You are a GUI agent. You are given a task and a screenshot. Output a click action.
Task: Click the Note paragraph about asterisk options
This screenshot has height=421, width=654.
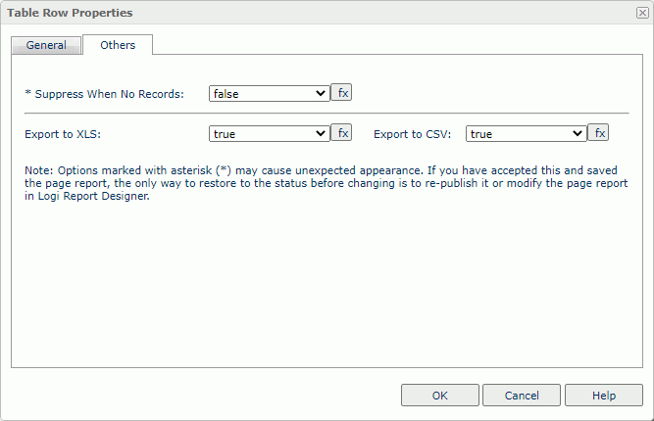(x=324, y=182)
